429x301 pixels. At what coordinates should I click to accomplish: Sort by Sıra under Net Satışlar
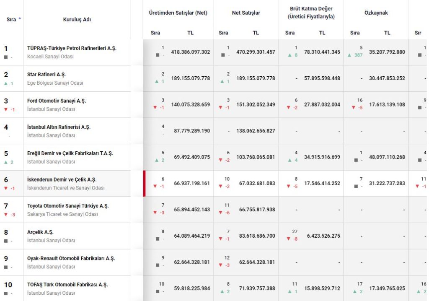tap(223, 33)
